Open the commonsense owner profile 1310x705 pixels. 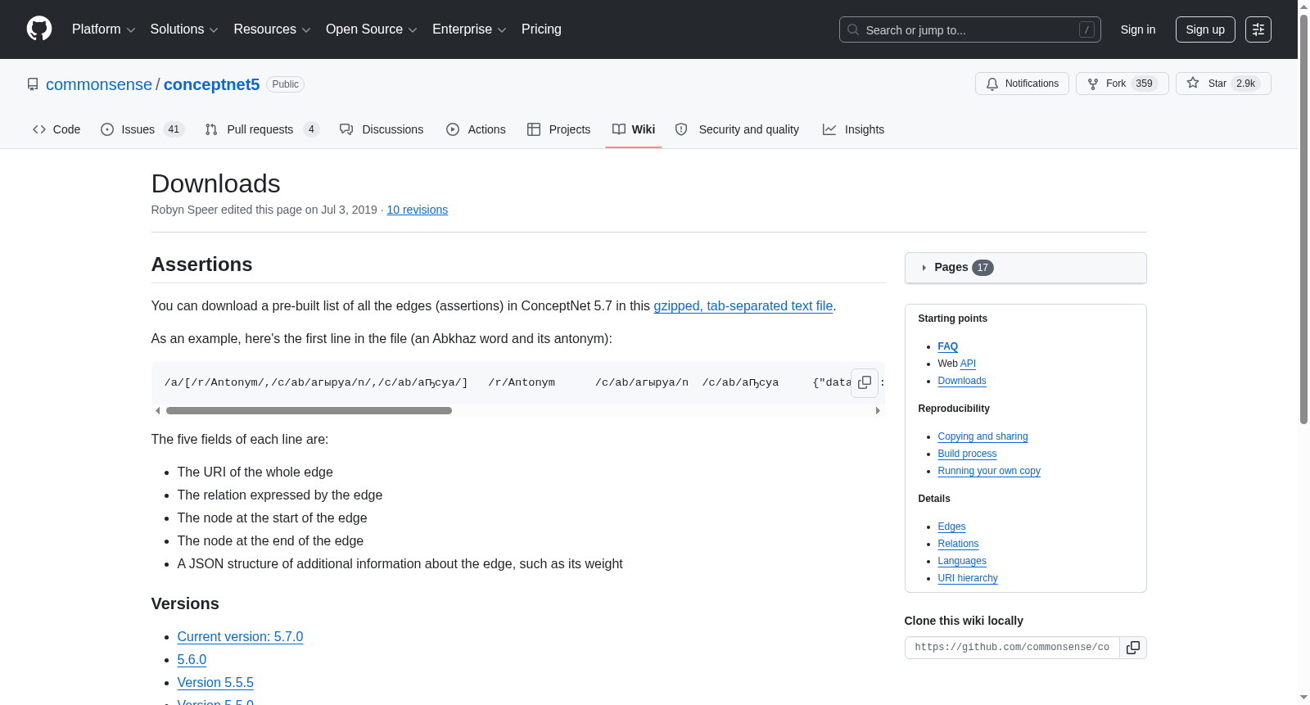coord(99,84)
